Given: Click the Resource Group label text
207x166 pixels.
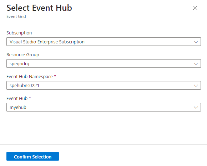Looking at the screenshot, I should (x=23, y=55).
